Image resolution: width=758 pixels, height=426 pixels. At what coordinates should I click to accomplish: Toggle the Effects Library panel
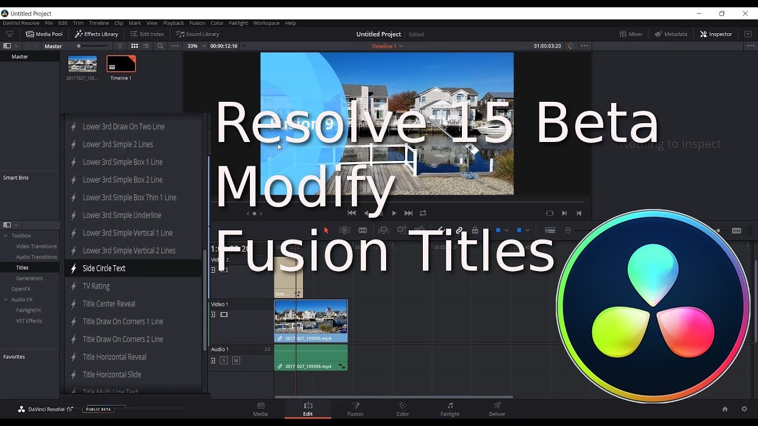click(97, 34)
